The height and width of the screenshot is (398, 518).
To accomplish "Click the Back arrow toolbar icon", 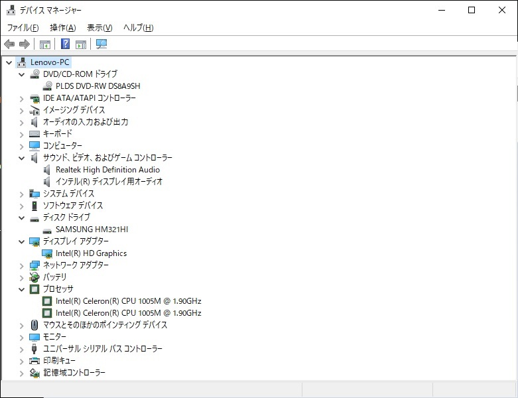I will [9, 44].
